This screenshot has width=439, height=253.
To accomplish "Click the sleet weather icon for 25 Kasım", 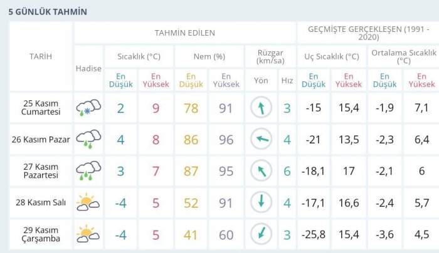I will (88, 108).
